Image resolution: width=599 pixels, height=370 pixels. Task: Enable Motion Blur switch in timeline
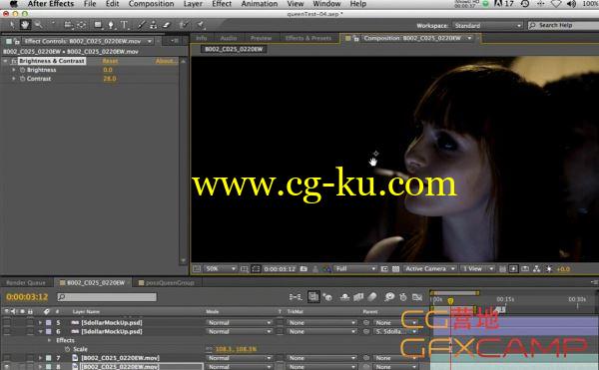pyautogui.click(x=372, y=297)
